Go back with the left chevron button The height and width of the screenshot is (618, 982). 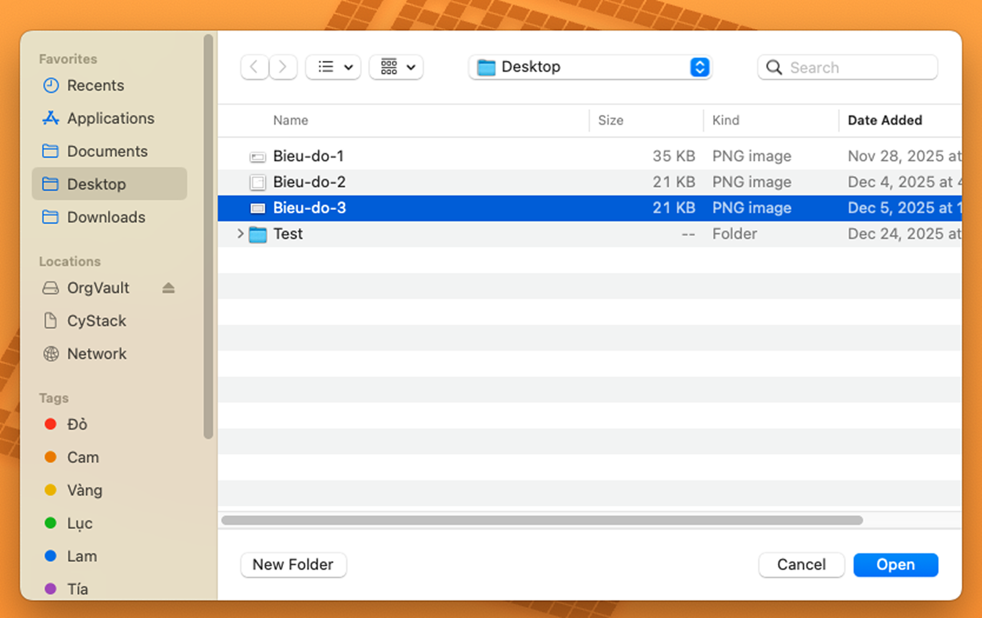tap(254, 67)
